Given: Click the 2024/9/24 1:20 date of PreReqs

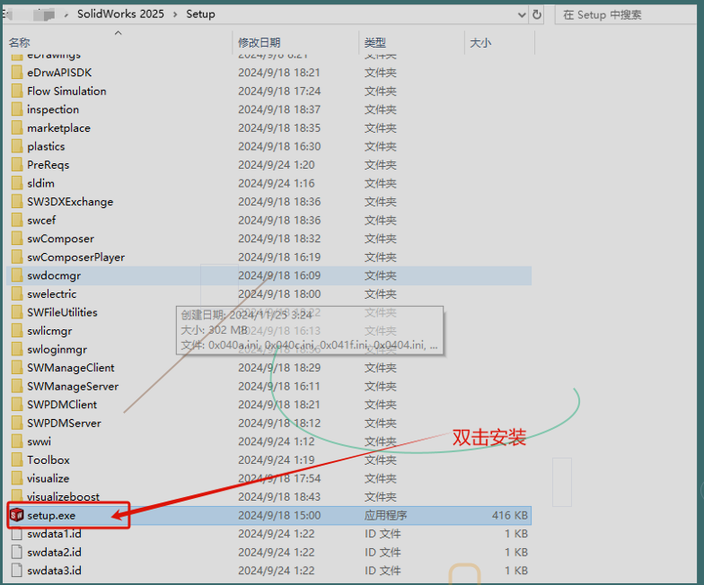Looking at the screenshot, I should click(x=277, y=165).
